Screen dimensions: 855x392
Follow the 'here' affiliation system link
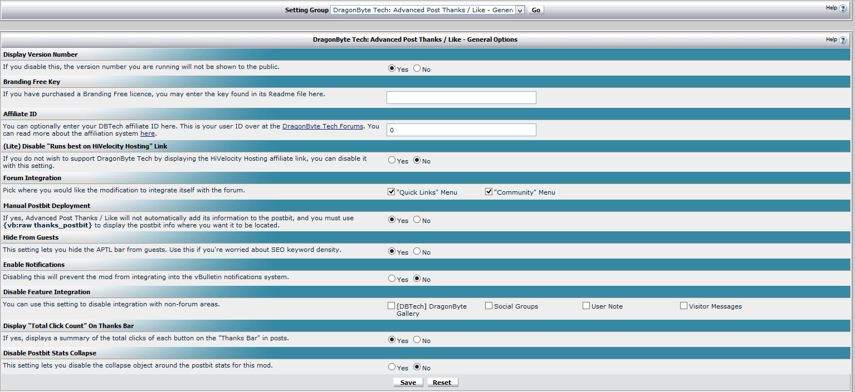tap(148, 133)
